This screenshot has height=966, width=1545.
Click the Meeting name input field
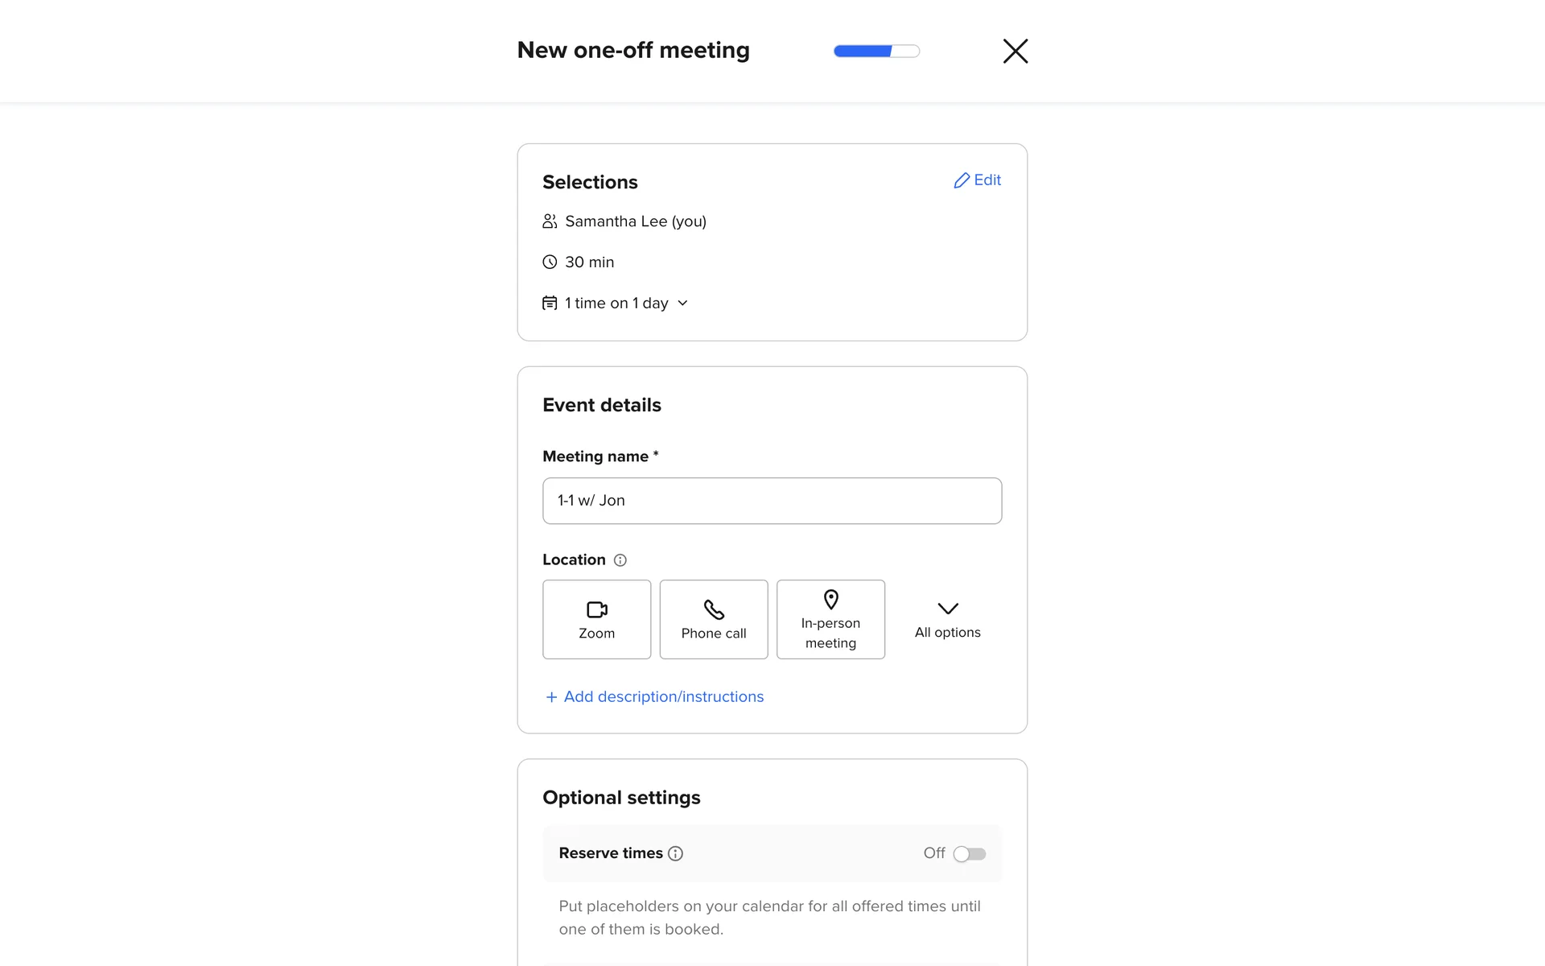(772, 501)
